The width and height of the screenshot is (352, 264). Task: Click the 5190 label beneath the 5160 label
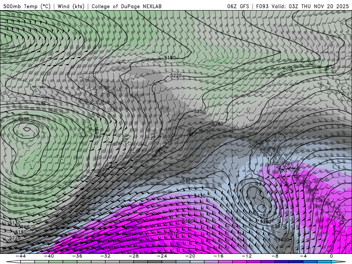coord(21,232)
